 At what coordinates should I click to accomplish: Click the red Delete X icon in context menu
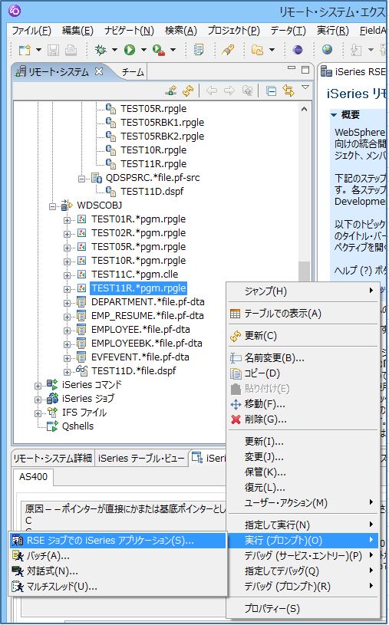coord(236,419)
